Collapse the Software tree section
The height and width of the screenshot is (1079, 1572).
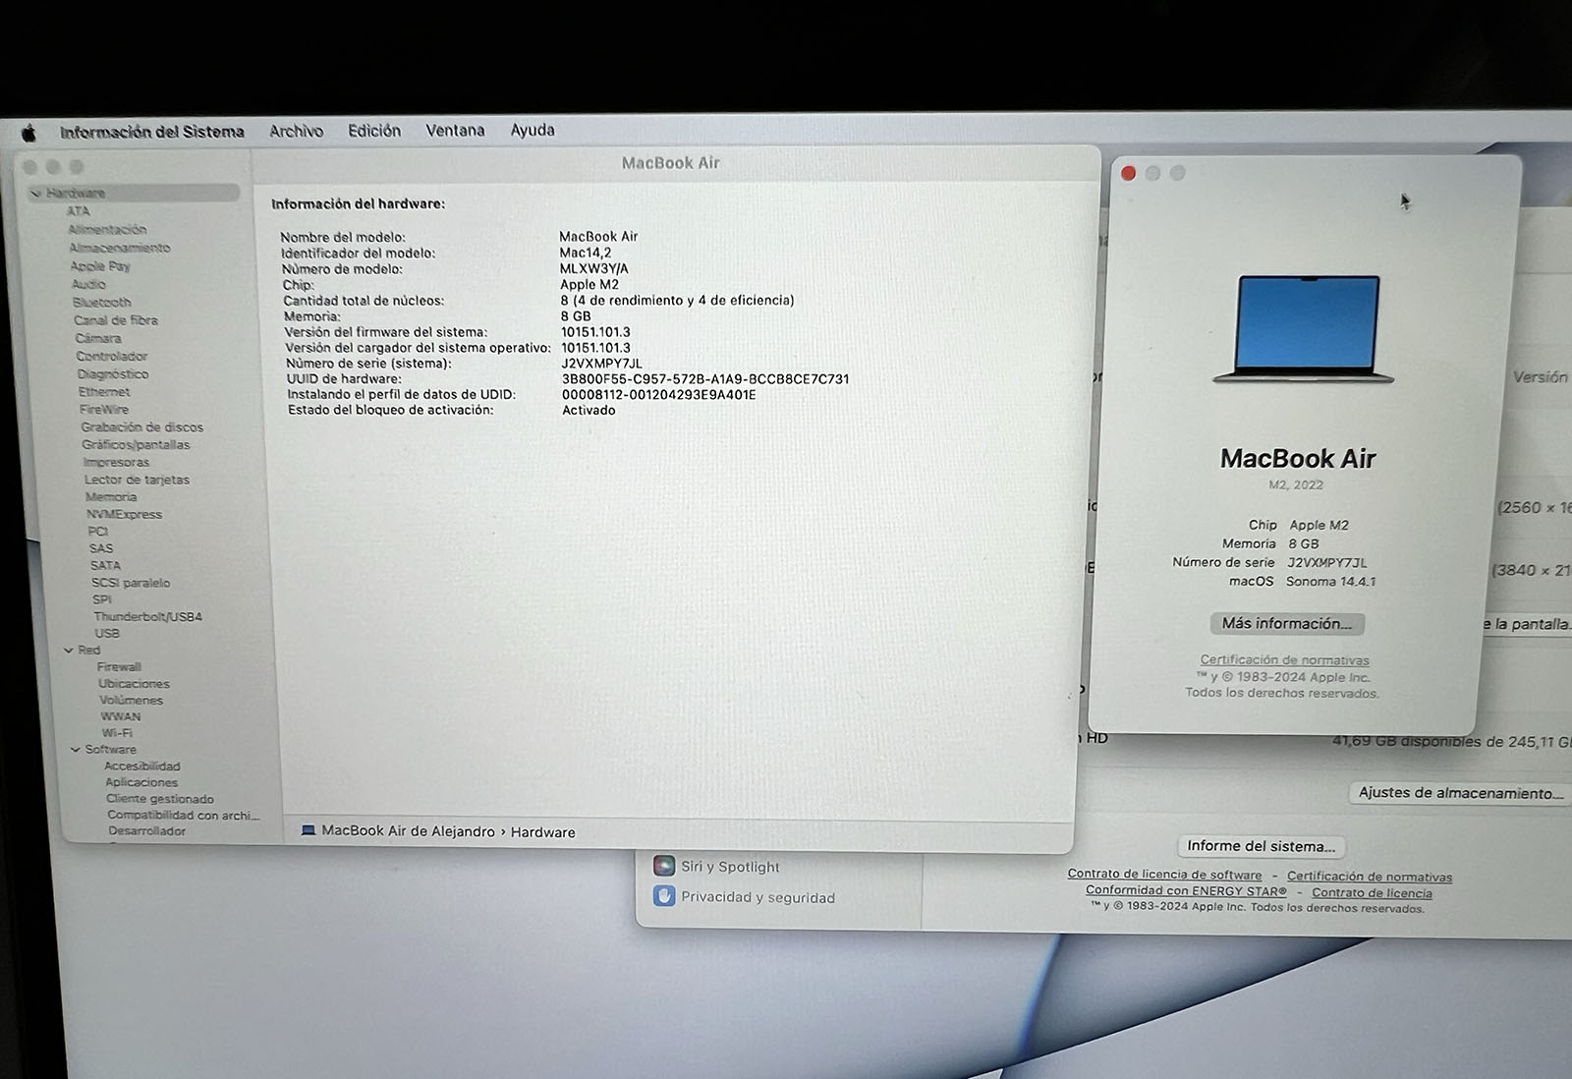coord(75,750)
